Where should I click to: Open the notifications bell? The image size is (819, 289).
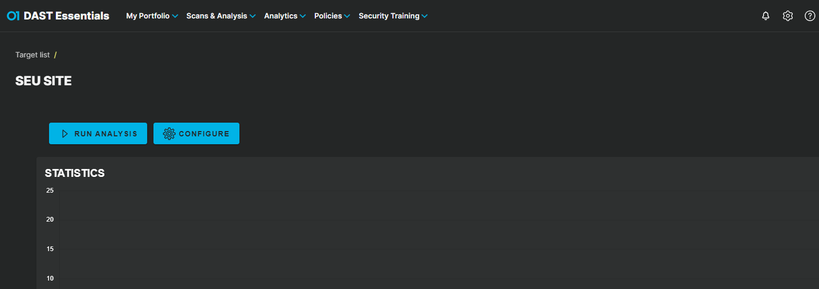[x=766, y=16]
